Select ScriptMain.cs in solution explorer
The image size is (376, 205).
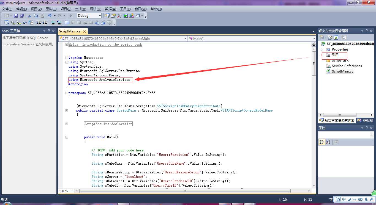[342, 71]
